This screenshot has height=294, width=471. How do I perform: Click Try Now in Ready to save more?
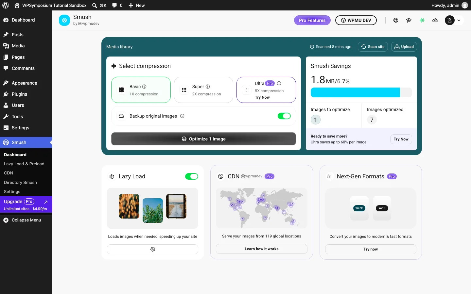click(x=401, y=139)
